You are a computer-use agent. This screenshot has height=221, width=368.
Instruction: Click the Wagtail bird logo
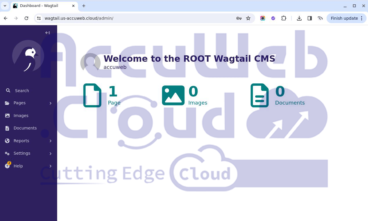tap(28, 56)
